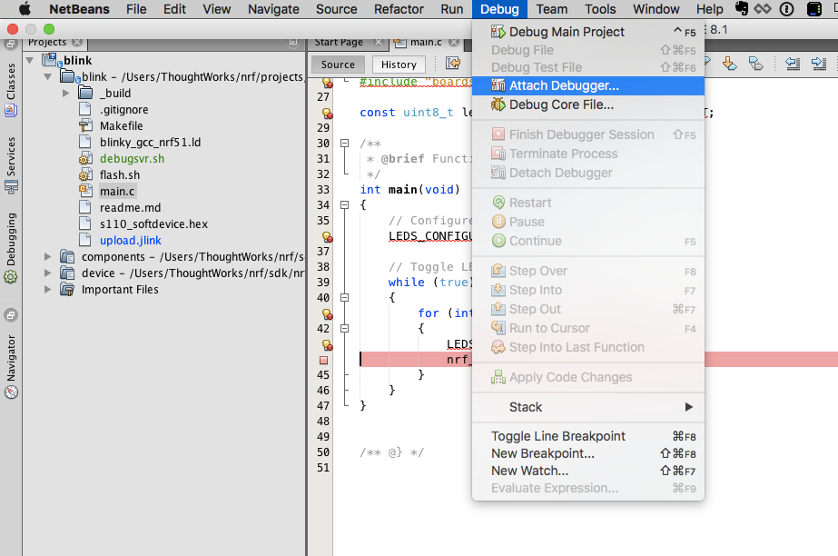
Task: Switch editor to History view
Action: pos(399,65)
